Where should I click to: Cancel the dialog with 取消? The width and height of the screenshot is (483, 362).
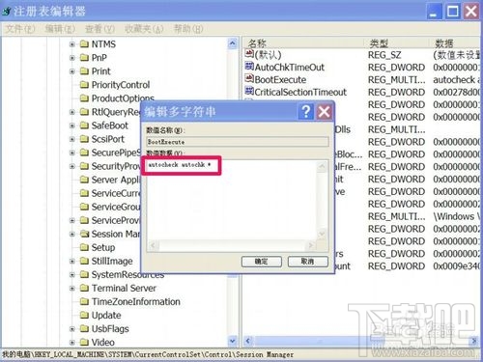[x=308, y=262]
